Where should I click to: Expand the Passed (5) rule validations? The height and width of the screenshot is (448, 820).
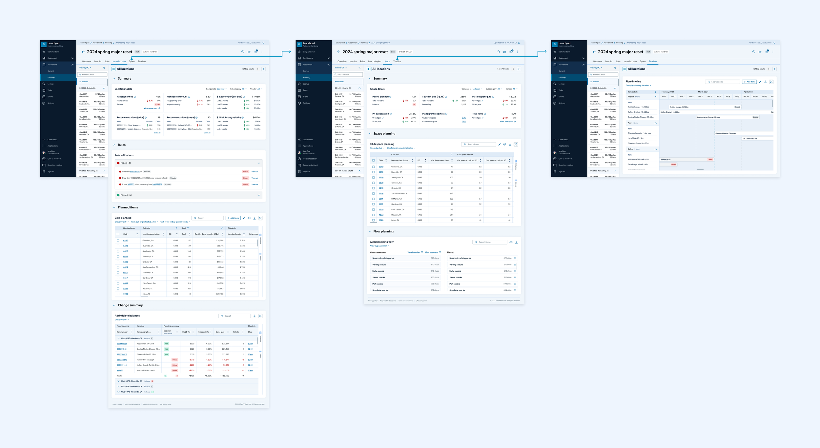point(259,195)
